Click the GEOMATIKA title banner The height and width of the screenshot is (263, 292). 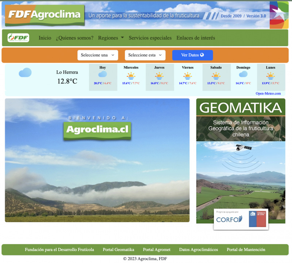pyautogui.click(x=241, y=107)
